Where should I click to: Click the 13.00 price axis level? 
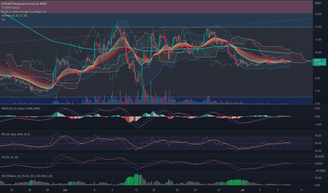tap(318, 14)
